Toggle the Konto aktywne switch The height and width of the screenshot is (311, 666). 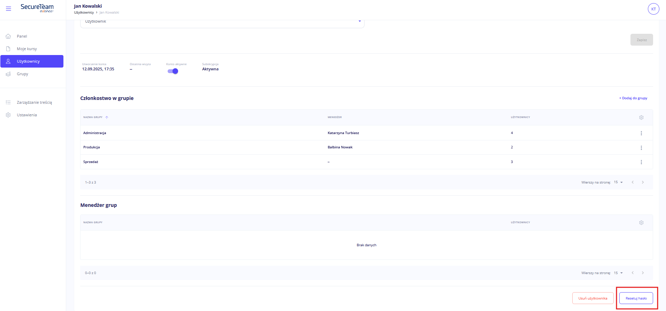click(x=173, y=71)
